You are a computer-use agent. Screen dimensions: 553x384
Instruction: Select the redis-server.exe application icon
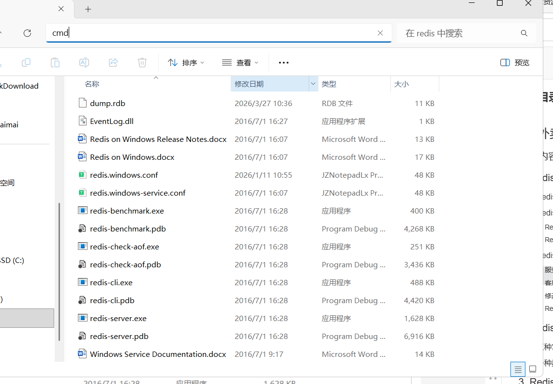83,318
